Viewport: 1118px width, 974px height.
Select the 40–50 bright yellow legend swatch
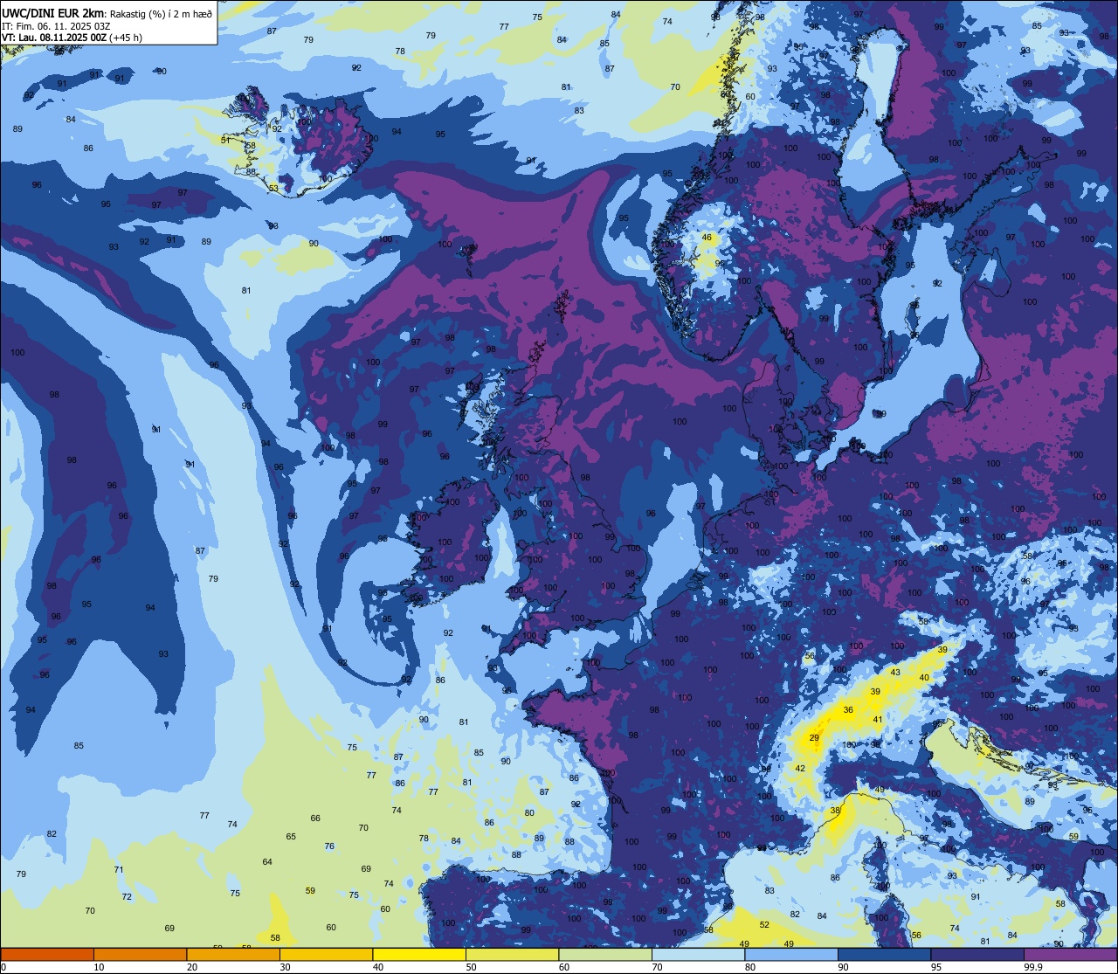click(419, 954)
